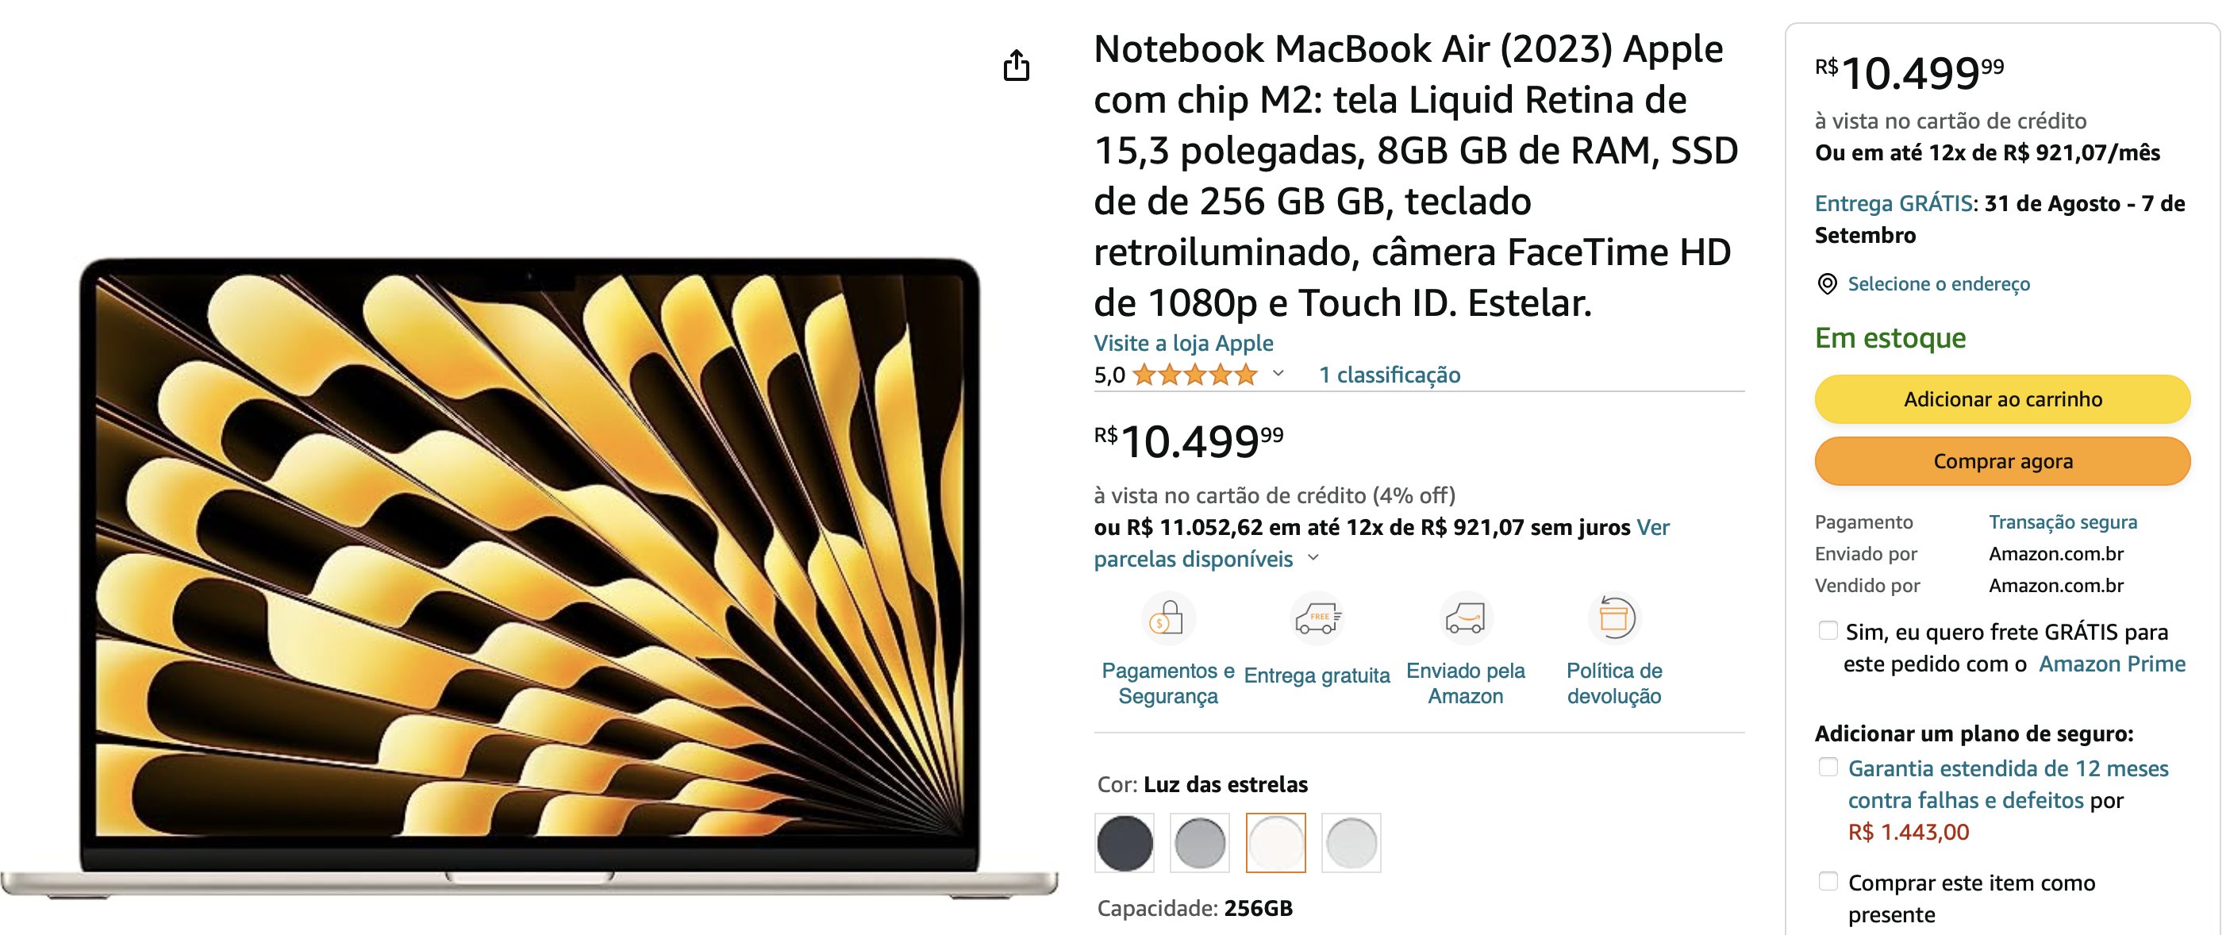Open the Visite a loja Apple link
2230x935 pixels.
(1183, 343)
